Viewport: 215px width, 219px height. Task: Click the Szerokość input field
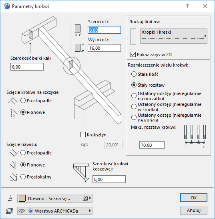coord(104,30)
